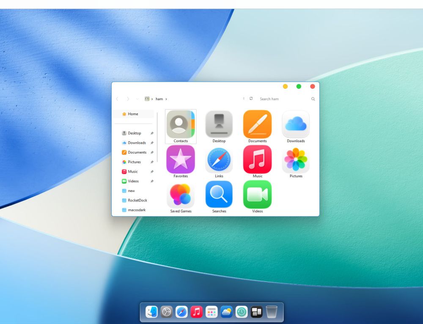Open the Trash from the dock

271,312
